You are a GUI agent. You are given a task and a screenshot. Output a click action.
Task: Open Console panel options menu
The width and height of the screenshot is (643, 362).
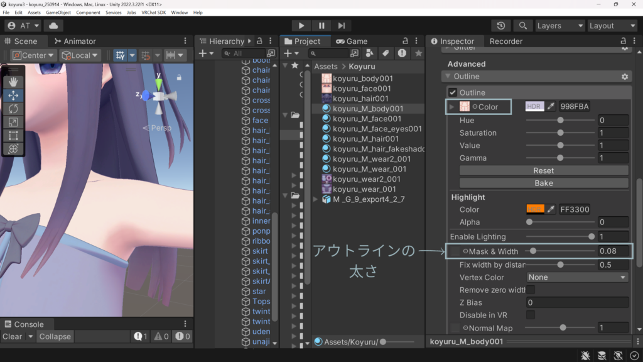[x=185, y=324]
